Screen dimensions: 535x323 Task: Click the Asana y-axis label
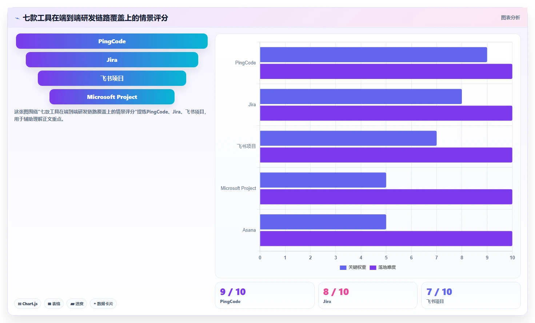tap(249, 230)
